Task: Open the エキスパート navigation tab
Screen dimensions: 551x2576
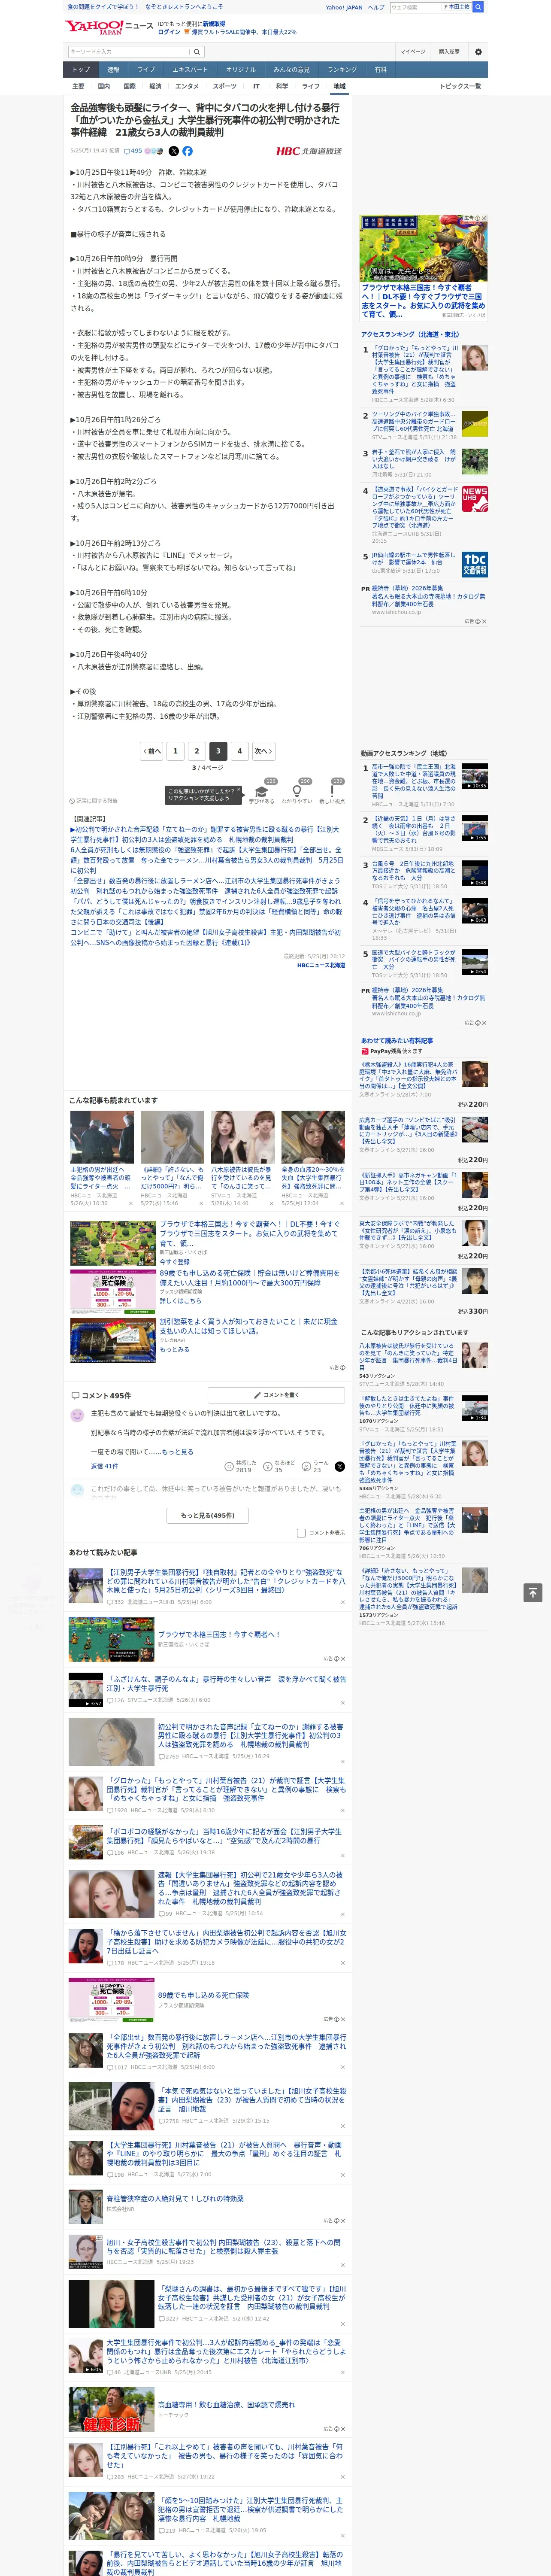Action: pyautogui.click(x=190, y=70)
